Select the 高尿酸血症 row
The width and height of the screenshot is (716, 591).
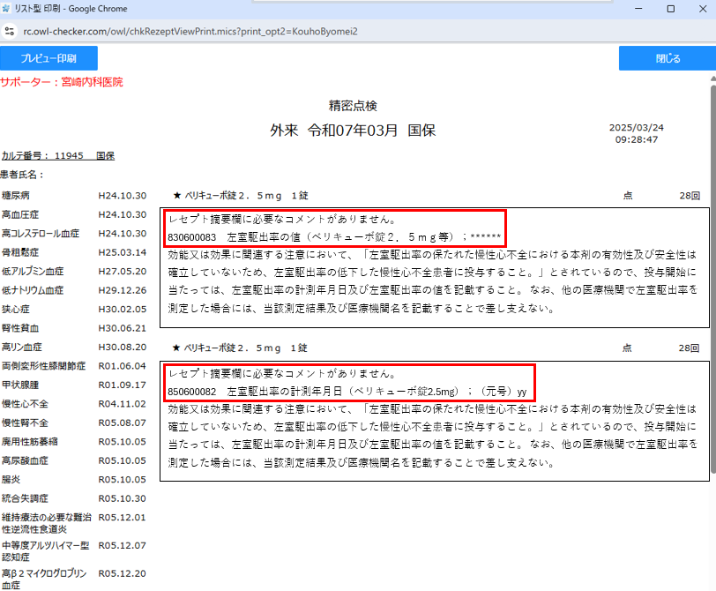pos(74,460)
